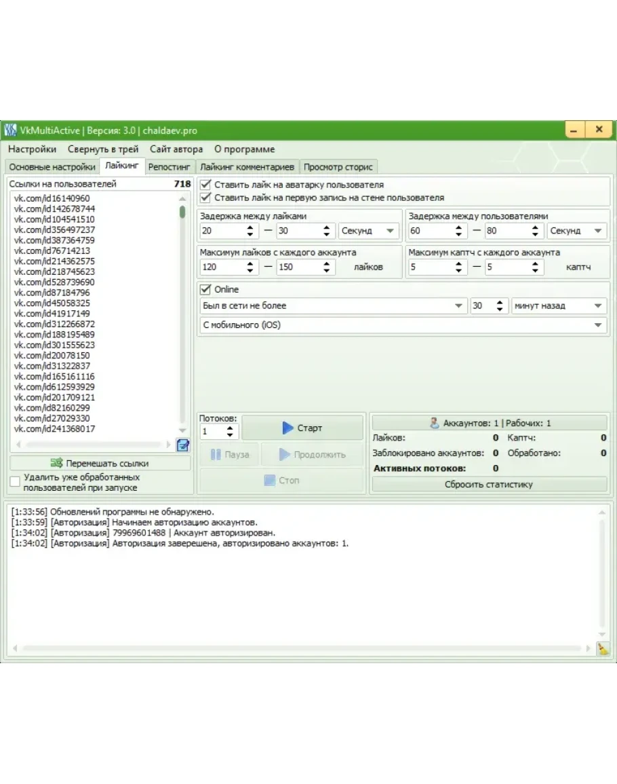Click Сбросить статистику button
This screenshot has height=784, width=617.
pos(489,485)
